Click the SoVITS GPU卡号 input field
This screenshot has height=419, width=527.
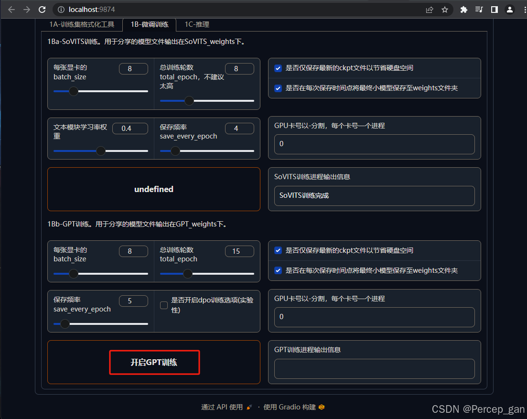[x=375, y=144]
